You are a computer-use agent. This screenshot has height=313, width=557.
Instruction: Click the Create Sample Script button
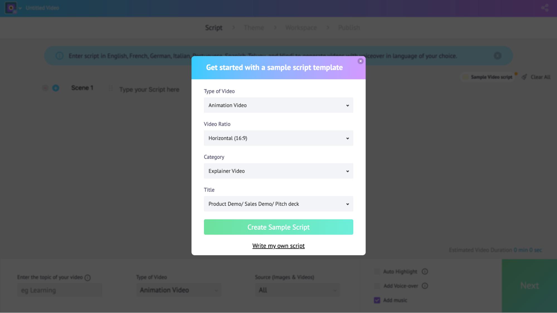(279, 227)
